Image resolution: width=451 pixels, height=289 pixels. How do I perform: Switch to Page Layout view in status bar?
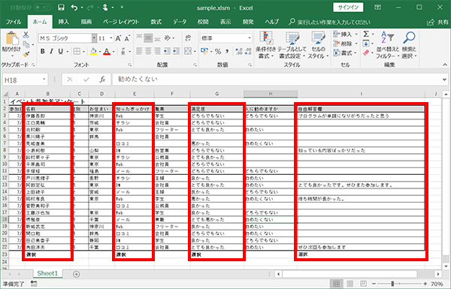pos(350,284)
